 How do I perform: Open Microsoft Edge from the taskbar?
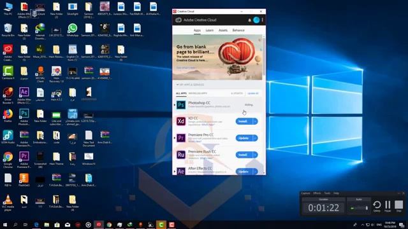(x=36, y=225)
